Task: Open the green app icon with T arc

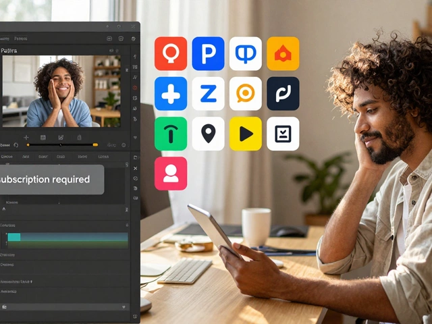Action: 171,134
